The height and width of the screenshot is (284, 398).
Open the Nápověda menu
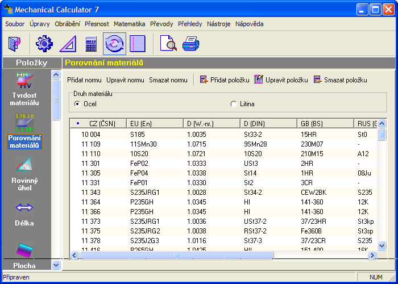tap(249, 24)
